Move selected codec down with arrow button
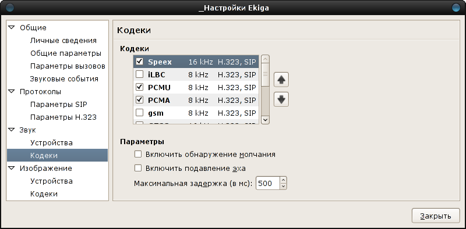Viewport: 466px width, 229px height. (x=281, y=99)
